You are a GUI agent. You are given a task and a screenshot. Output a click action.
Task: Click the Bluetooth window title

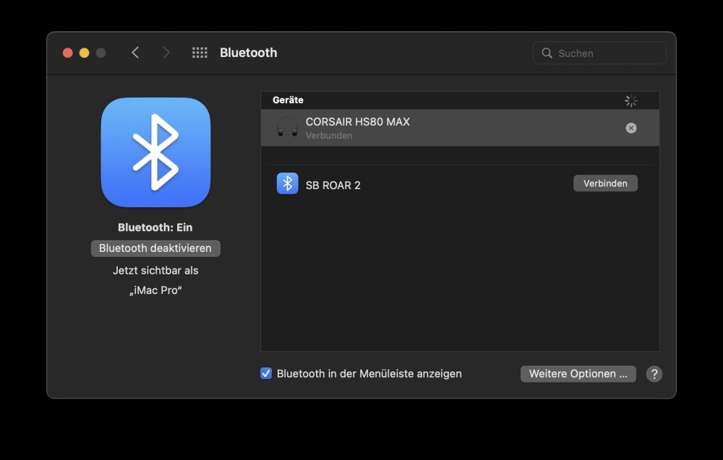click(x=249, y=53)
